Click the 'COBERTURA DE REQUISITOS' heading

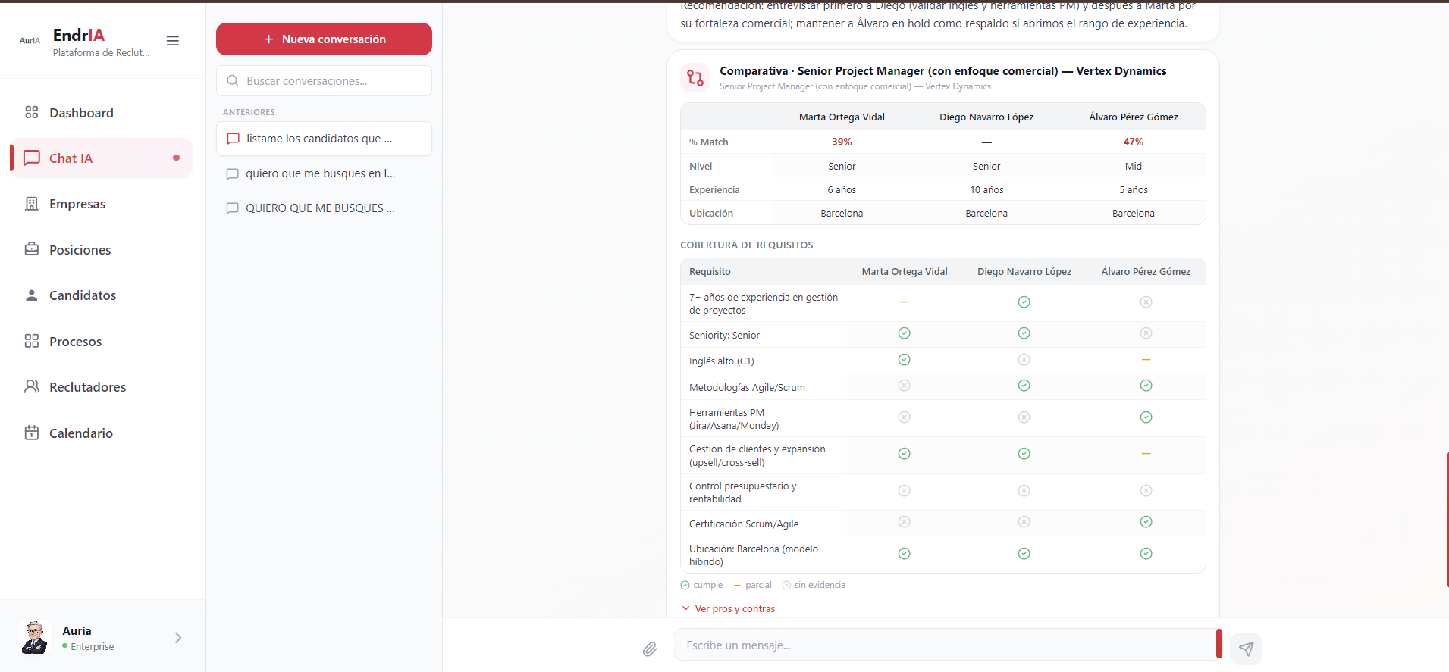(x=746, y=245)
